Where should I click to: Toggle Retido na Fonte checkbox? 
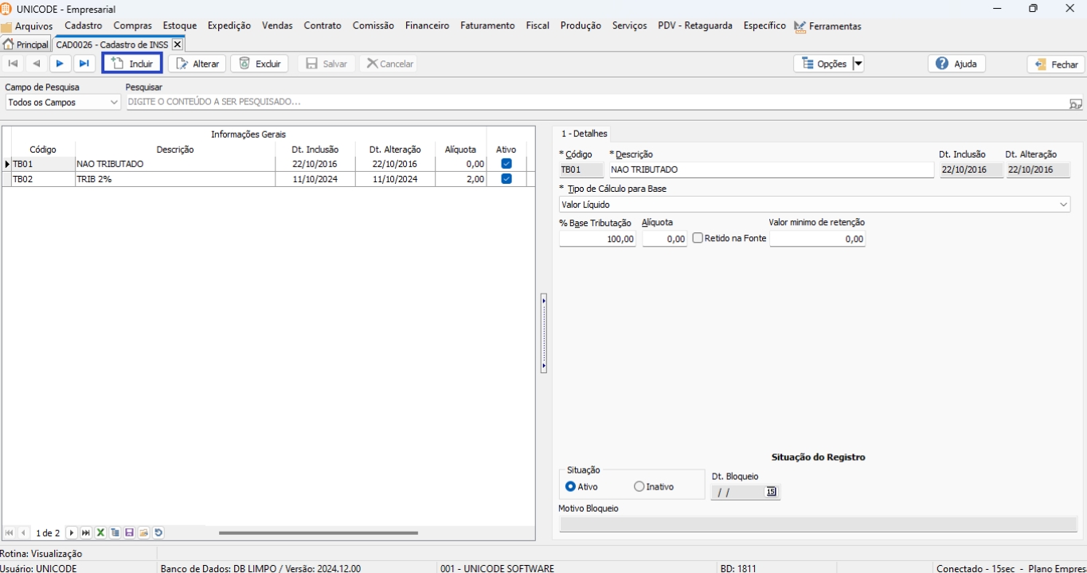(698, 238)
